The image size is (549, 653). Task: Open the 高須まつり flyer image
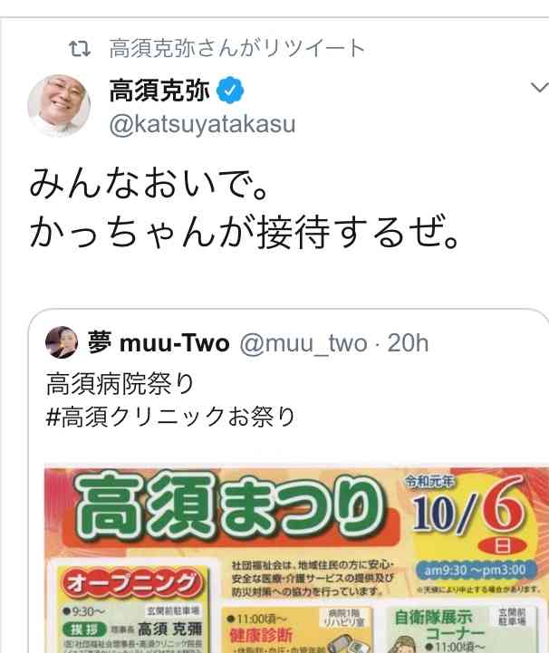296,559
